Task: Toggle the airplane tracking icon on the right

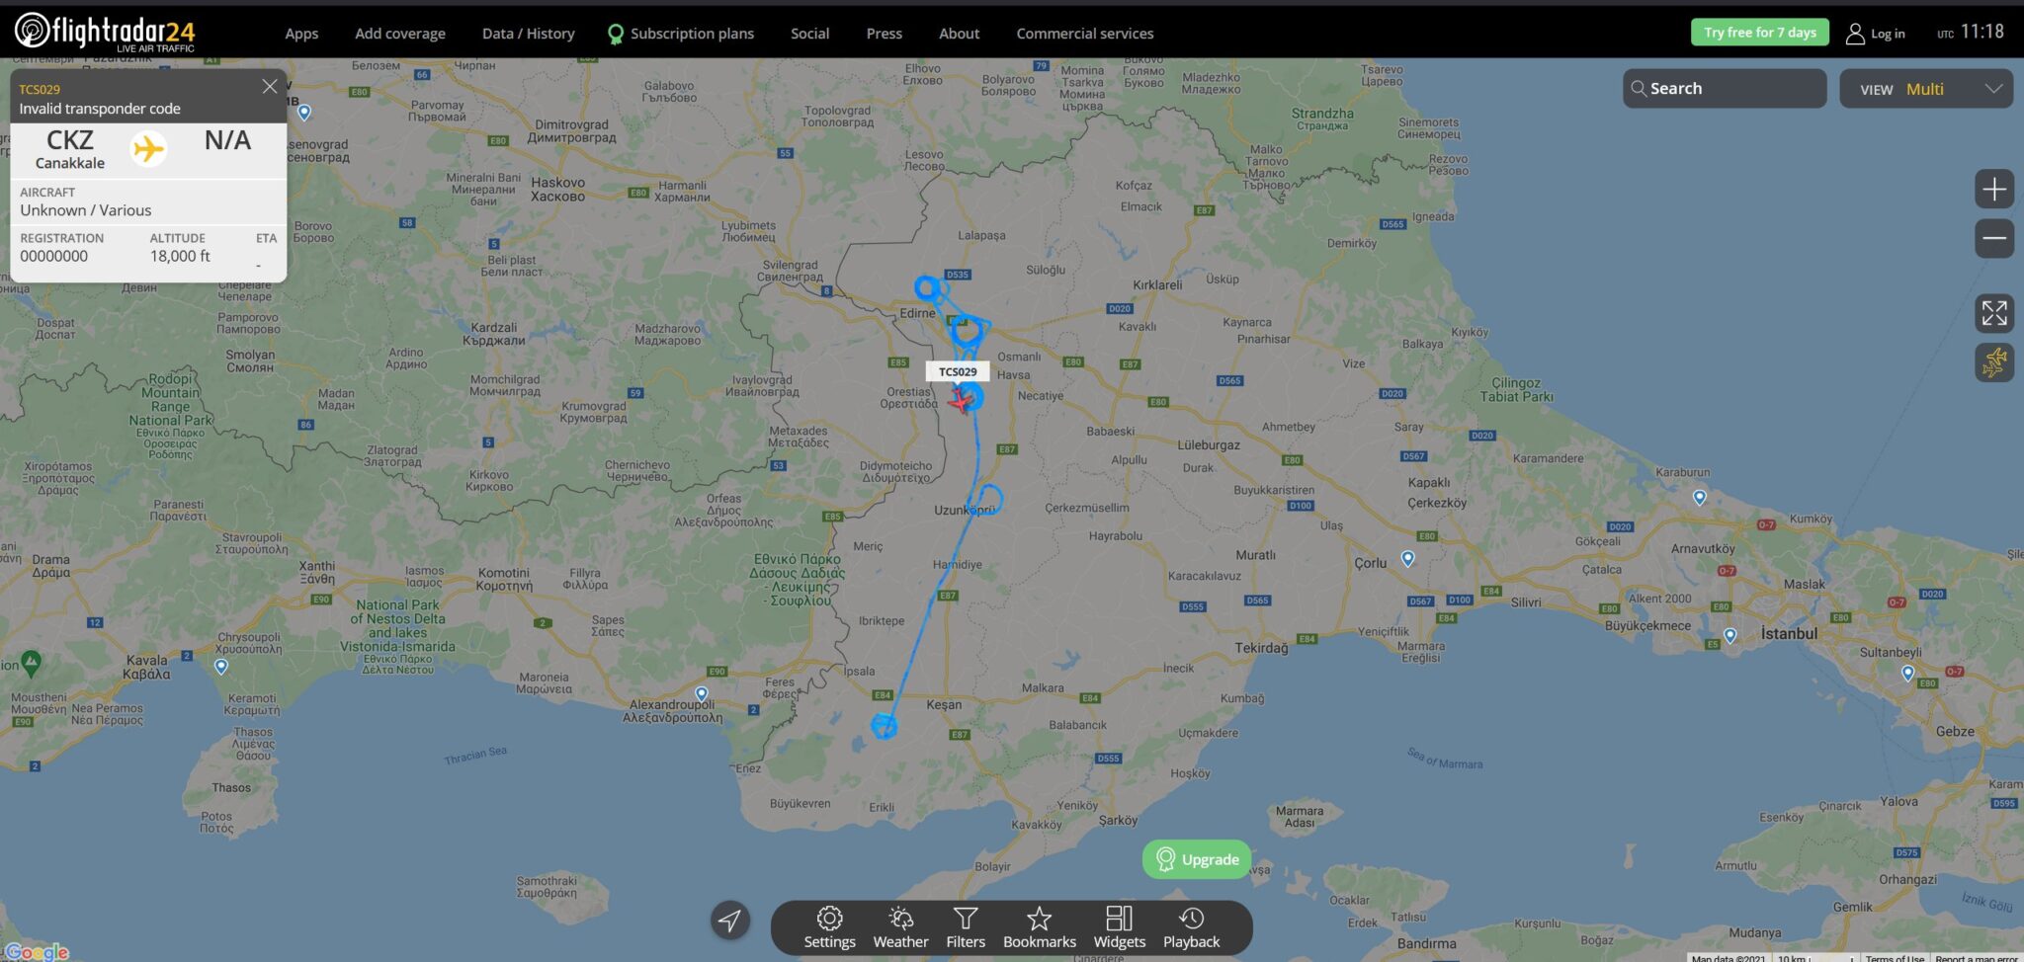Action: (x=1993, y=362)
